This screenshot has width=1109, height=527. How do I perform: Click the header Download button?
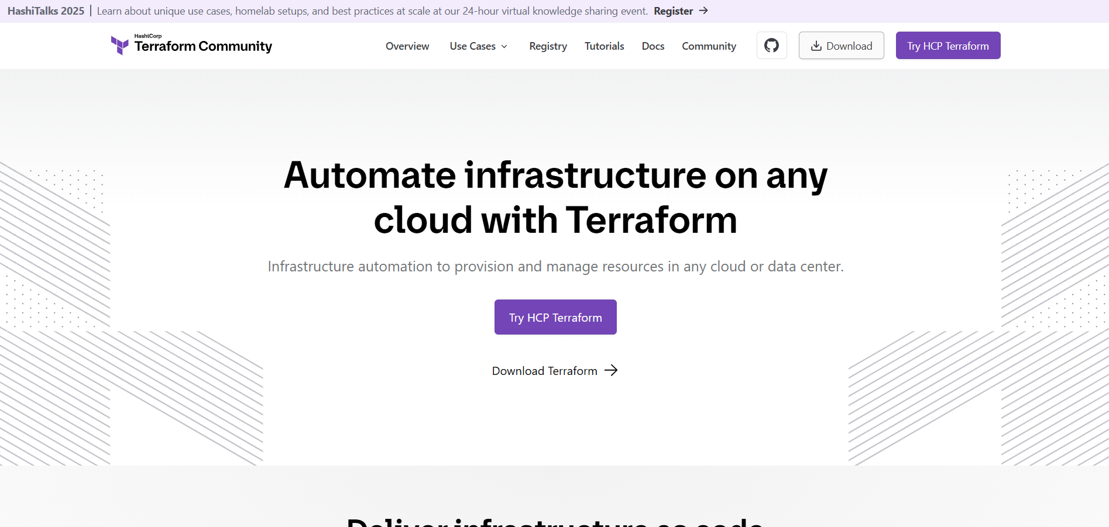click(x=841, y=46)
